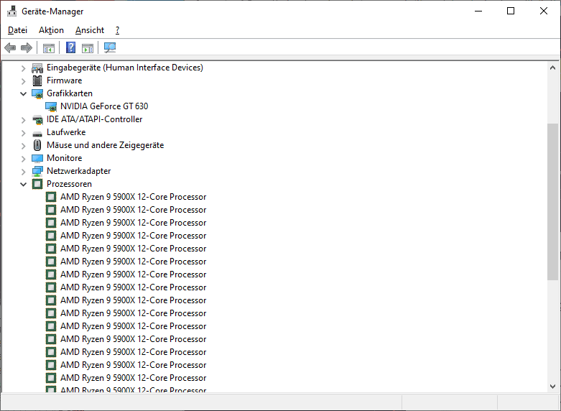Open the ? help menu
This screenshot has width=561, height=411.
pos(117,30)
